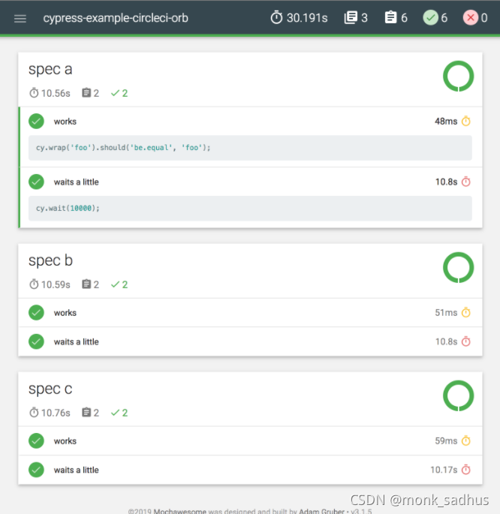
Task: Open the Adam Gruber link in footer
Action: [321, 511]
